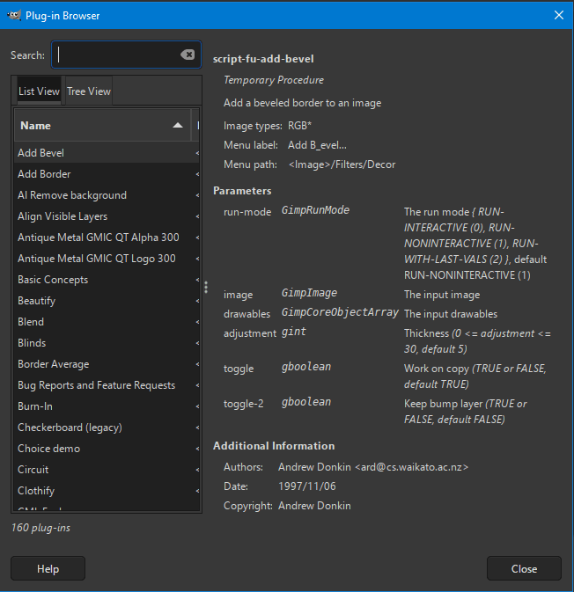
Task: Click the Close button
Action: (x=524, y=568)
